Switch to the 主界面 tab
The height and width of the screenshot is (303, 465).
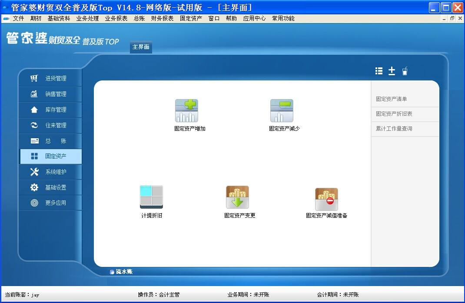(140, 47)
